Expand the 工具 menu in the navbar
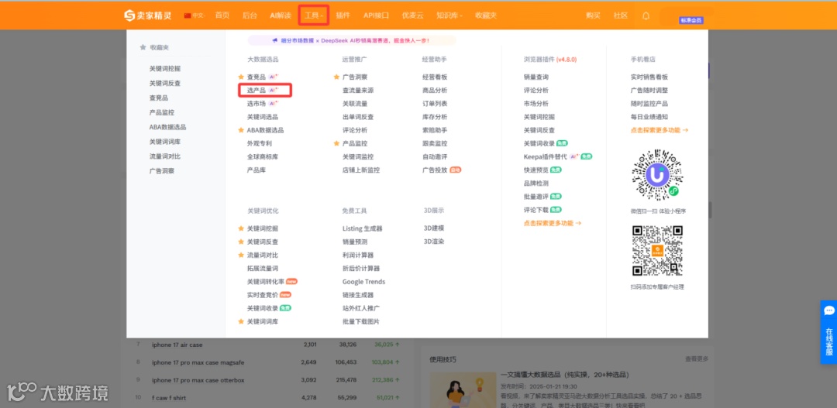This screenshot has width=837, height=408. pos(313,15)
